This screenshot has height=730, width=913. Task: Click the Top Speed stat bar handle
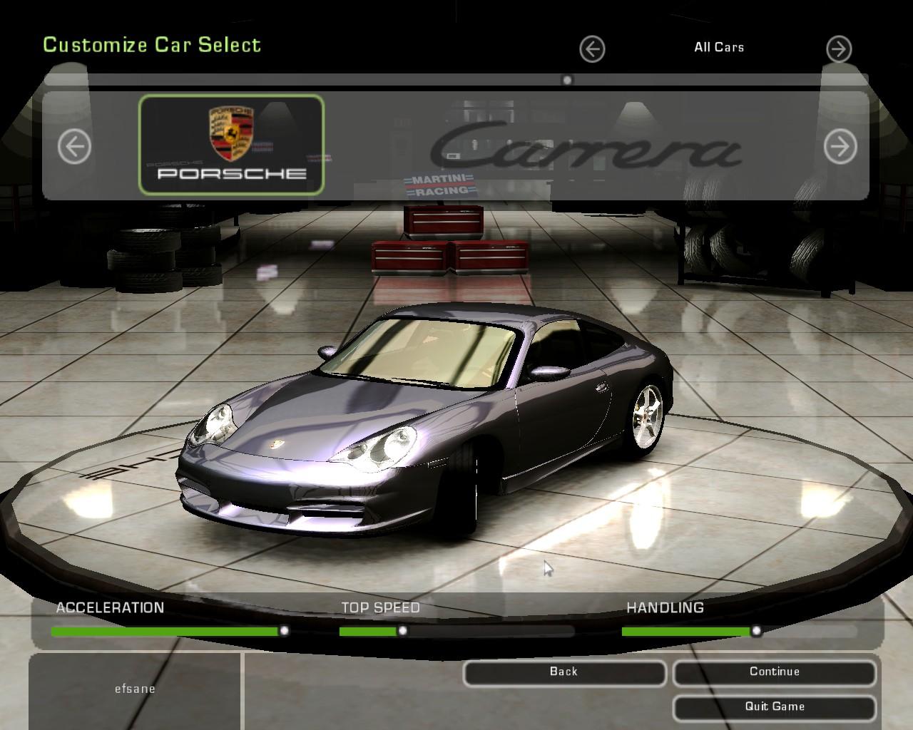[x=402, y=631]
